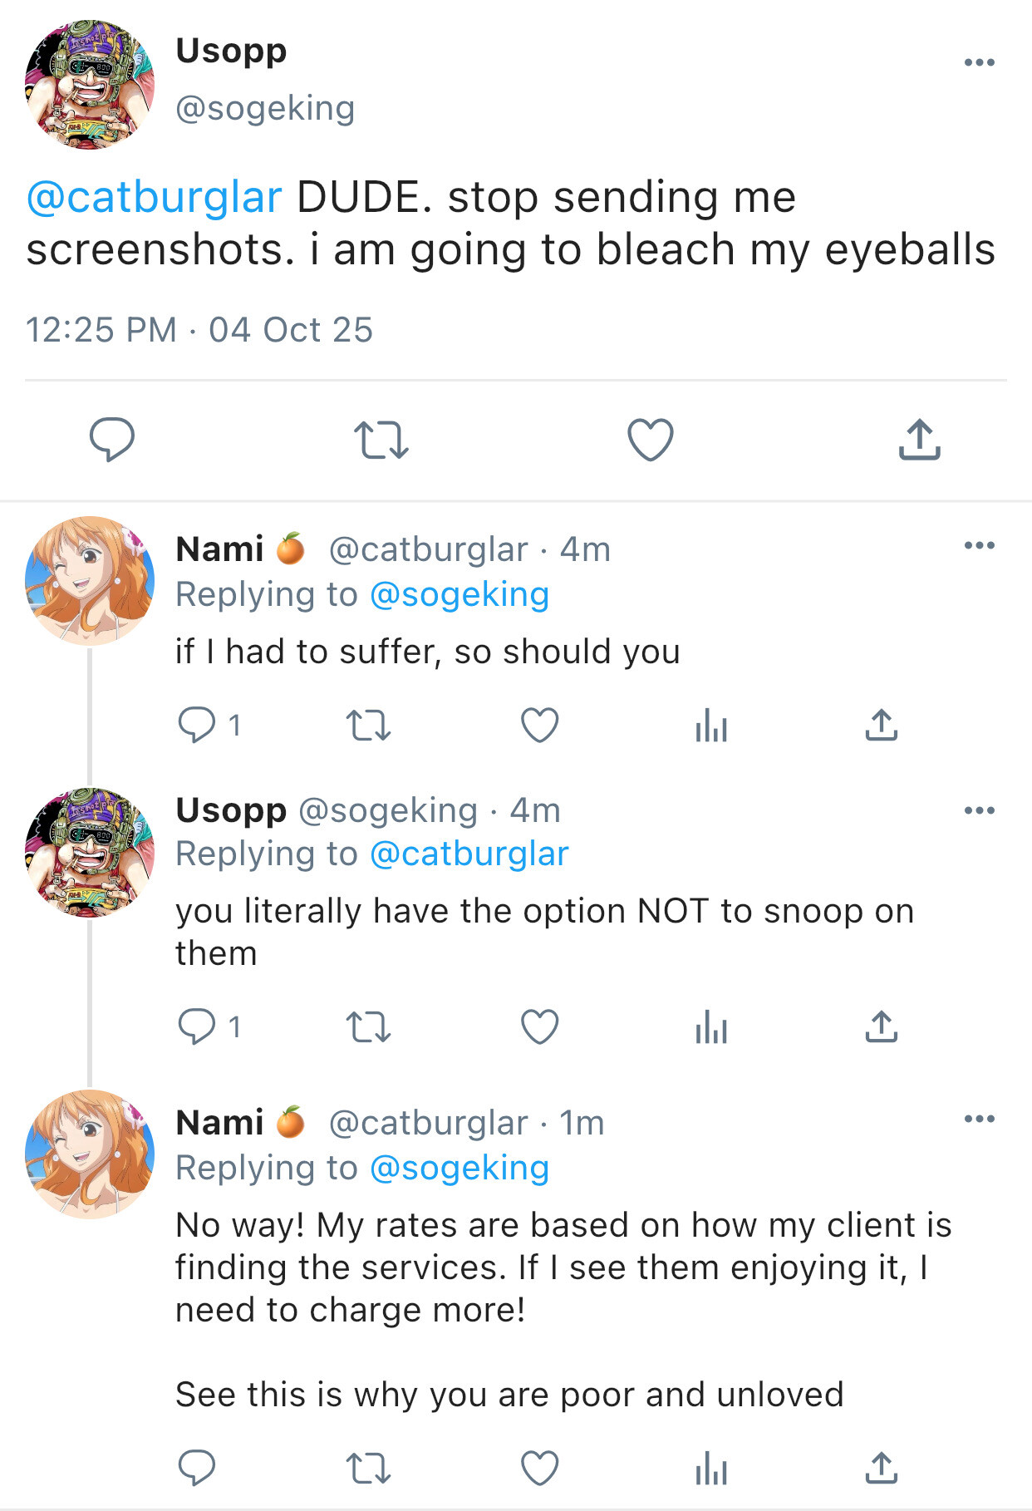The width and height of the screenshot is (1032, 1511).
Task: Retweet Nami's "poor and unloved" reply
Action: 368,1468
